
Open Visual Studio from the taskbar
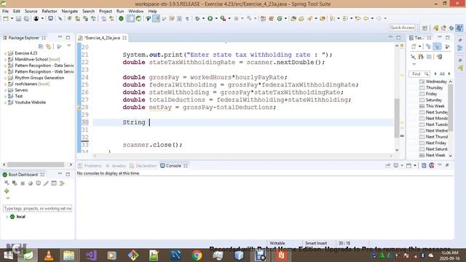(90, 255)
